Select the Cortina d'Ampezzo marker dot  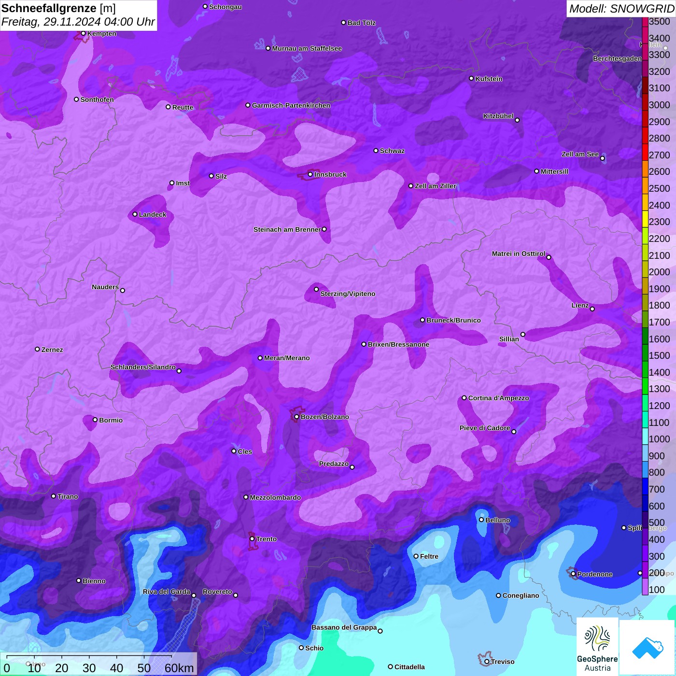(464, 398)
